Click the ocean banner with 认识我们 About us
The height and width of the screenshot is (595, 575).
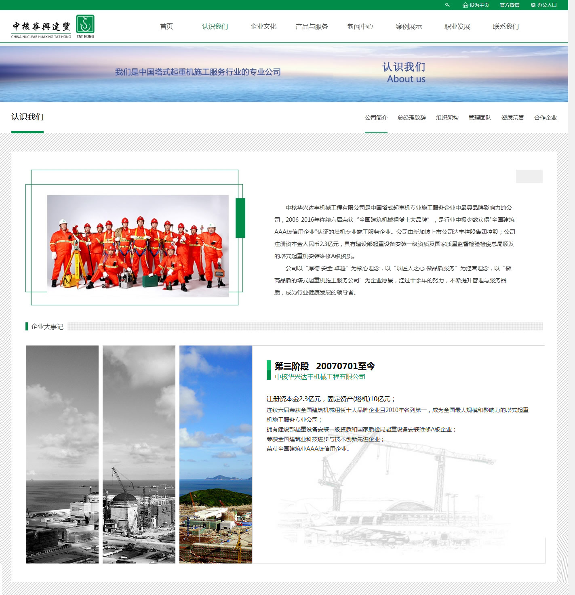pos(284,74)
